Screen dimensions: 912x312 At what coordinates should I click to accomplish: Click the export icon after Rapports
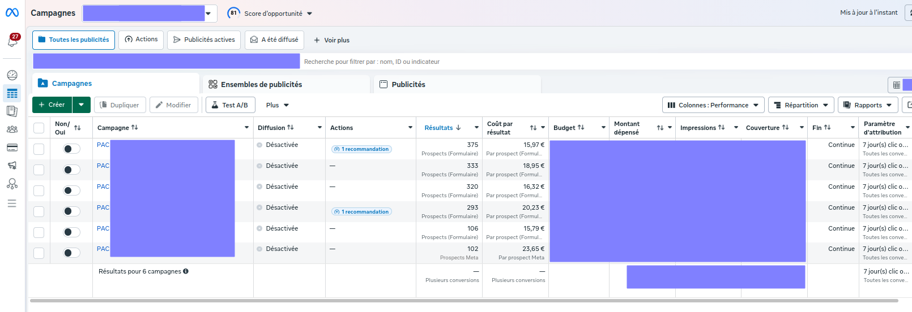coord(907,105)
